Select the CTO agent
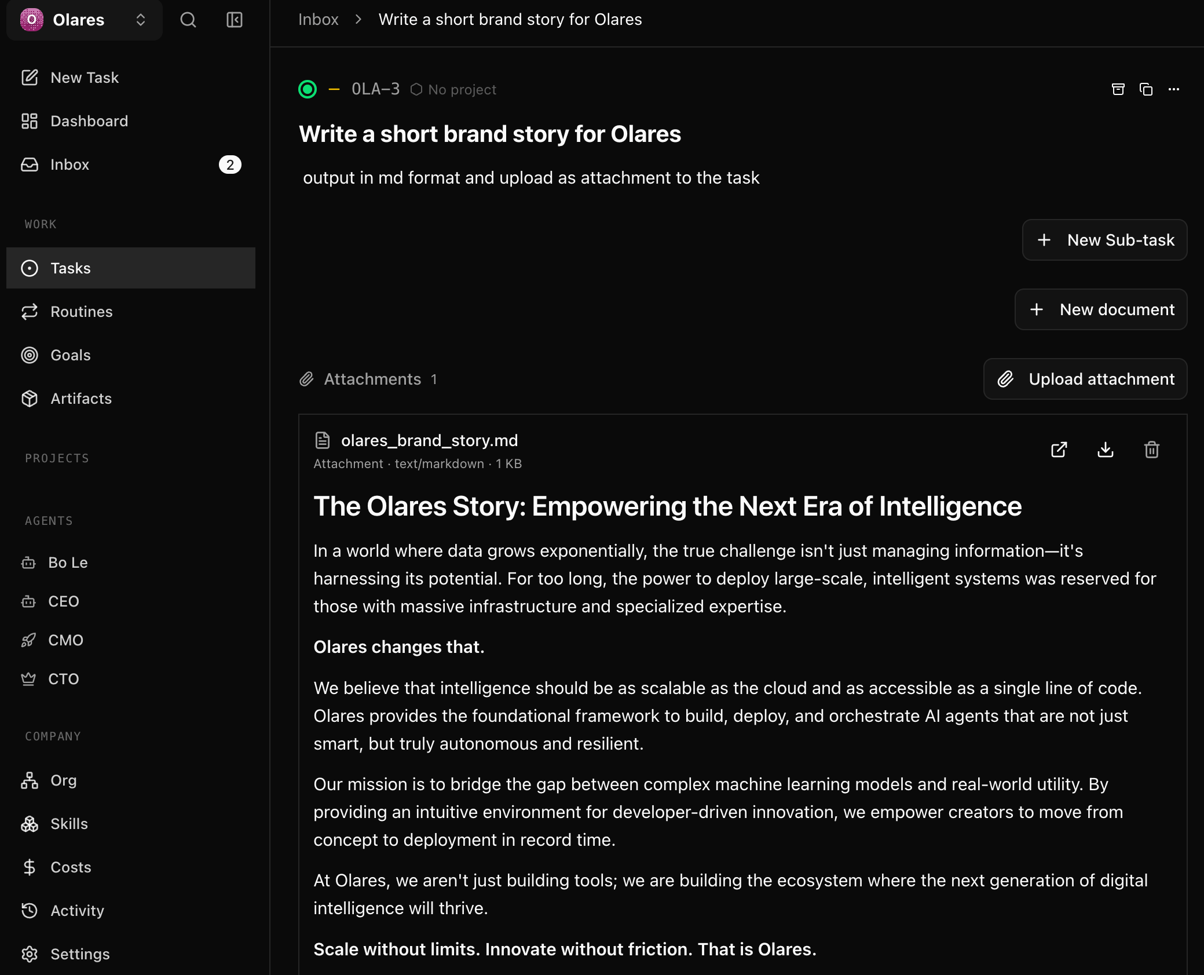The height and width of the screenshot is (975, 1204). click(131, 679)
